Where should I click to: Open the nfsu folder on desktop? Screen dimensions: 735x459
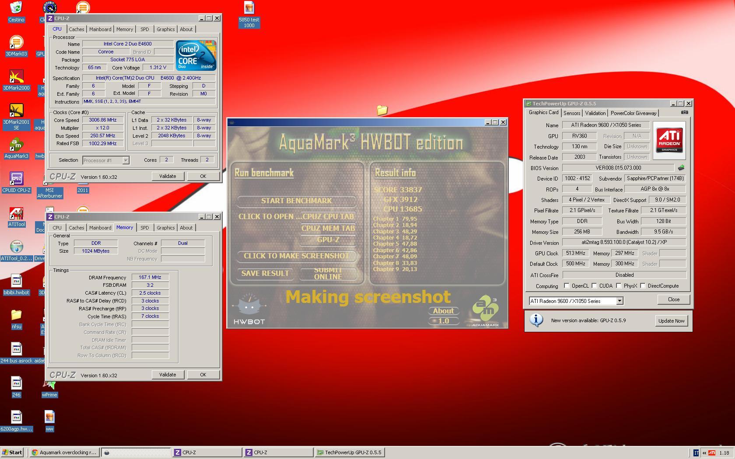(x=16, y=315)
